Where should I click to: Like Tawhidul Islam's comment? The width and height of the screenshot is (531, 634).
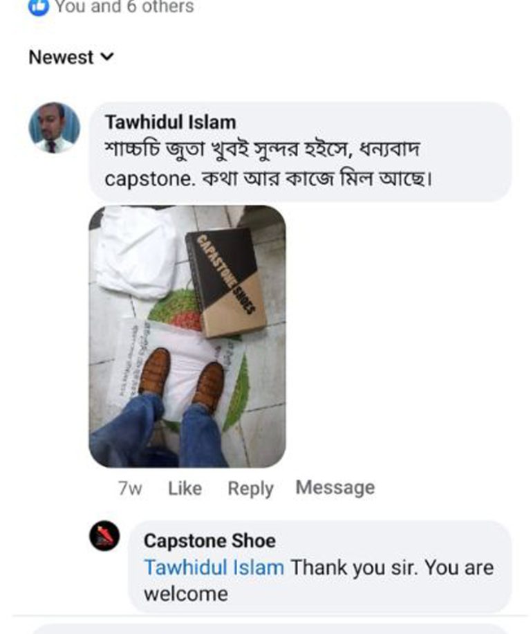point(185,489)
